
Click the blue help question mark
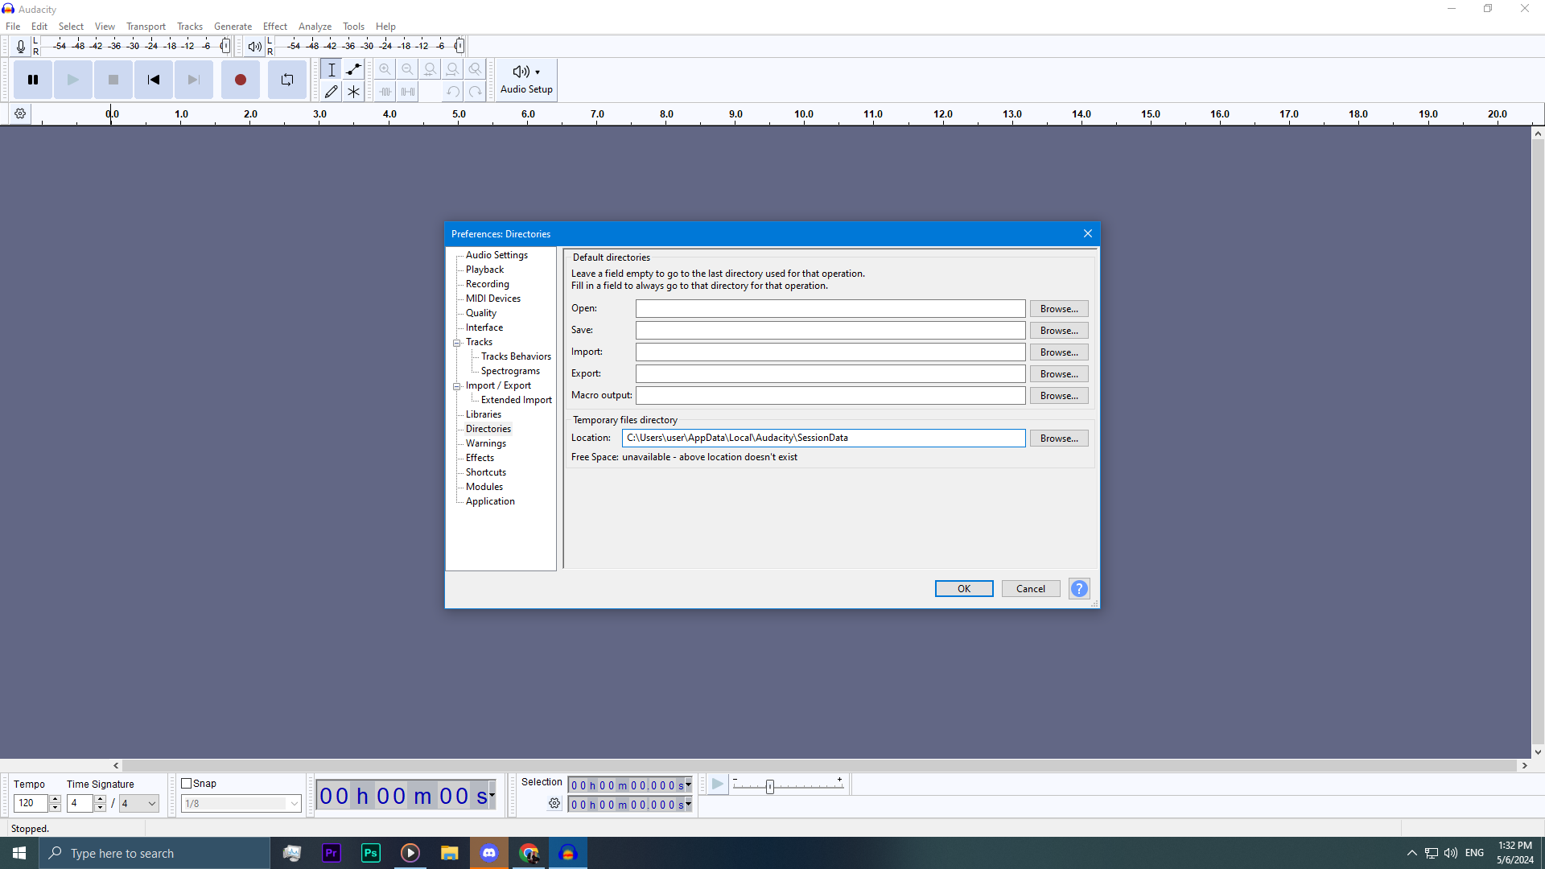click(1079, 589)
